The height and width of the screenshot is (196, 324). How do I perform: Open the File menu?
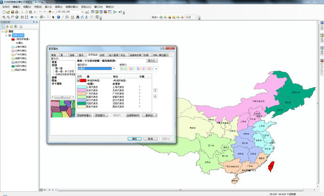6,7
